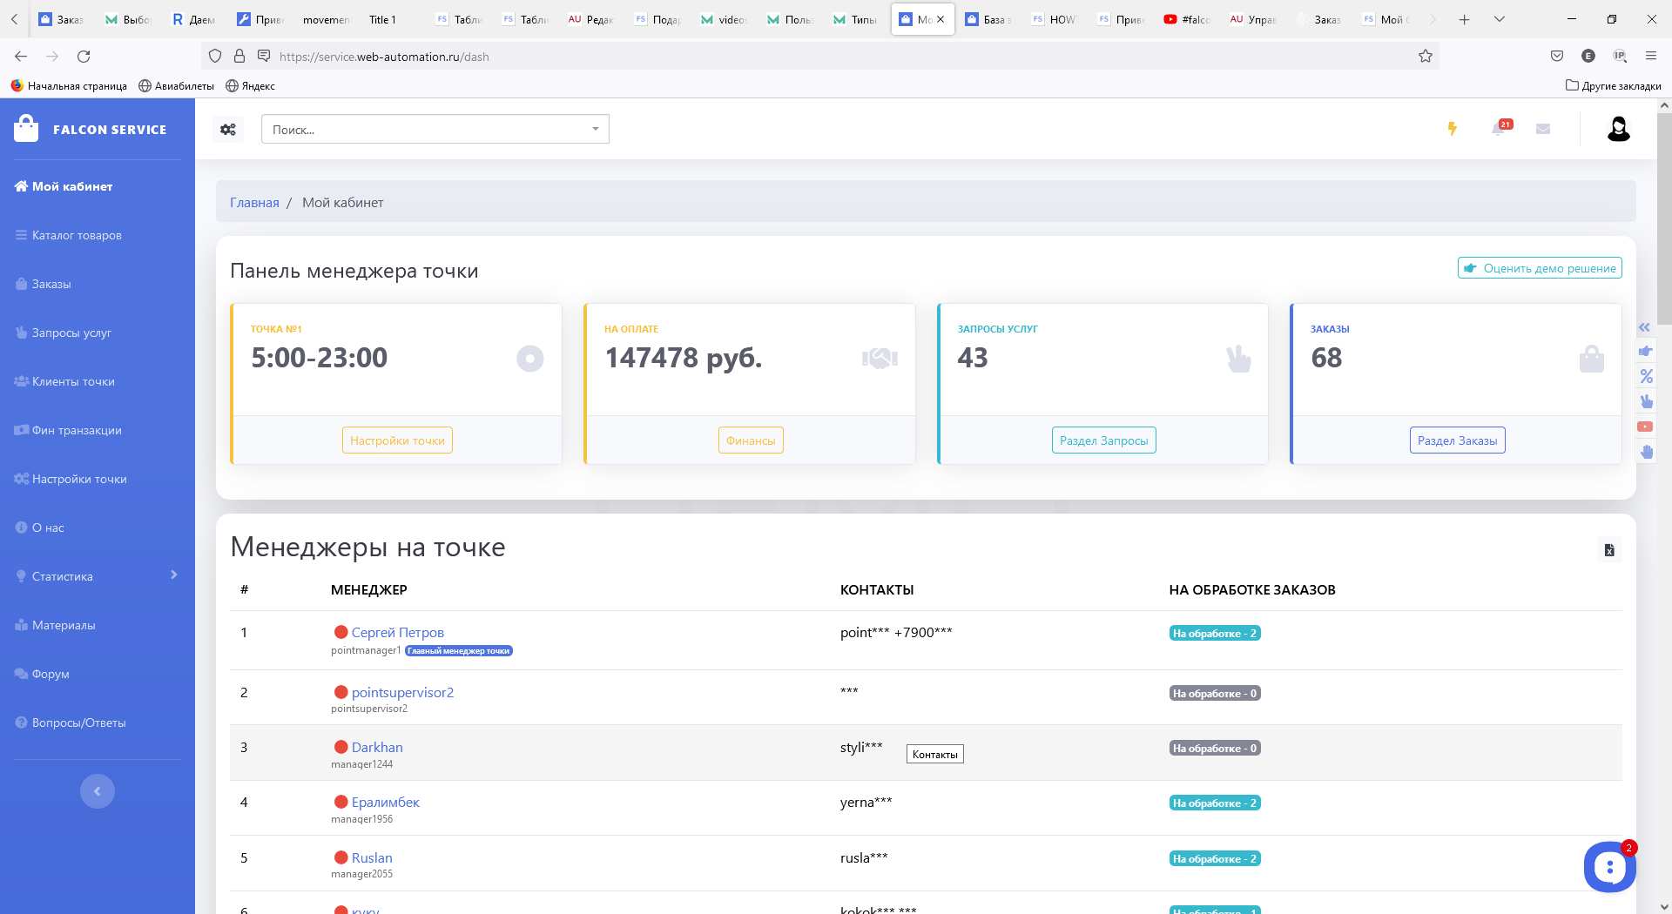The image size is (1672, 914).
Task: Collapse the left sidebar with arrow button
Action: (x=98, y=791)
